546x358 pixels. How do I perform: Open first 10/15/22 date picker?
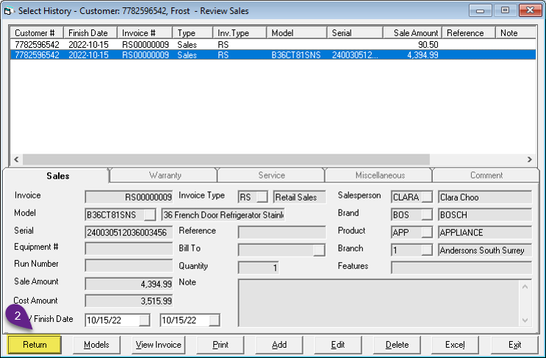point(144,320)
